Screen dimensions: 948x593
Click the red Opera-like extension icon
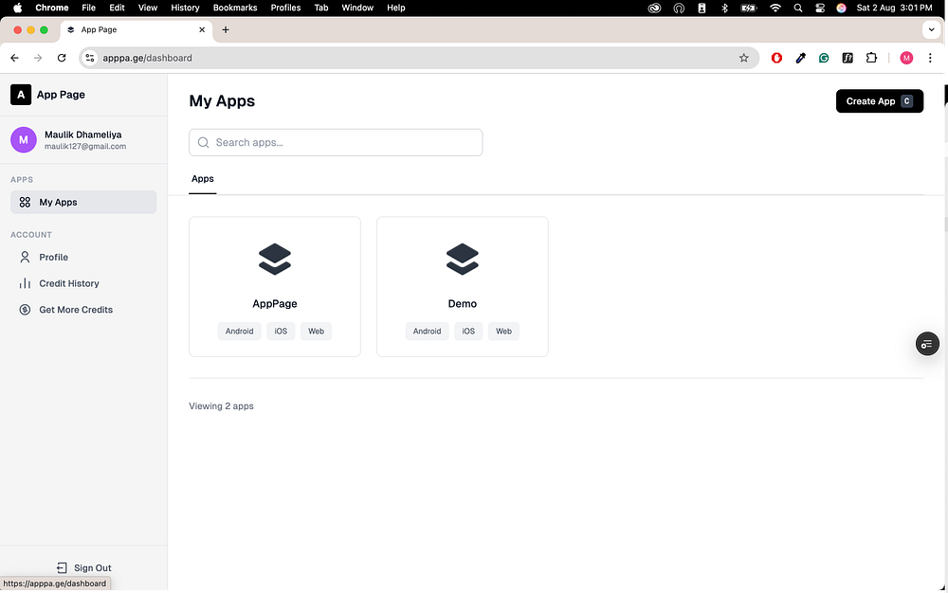pyautogui.click(x=777, y=58)
